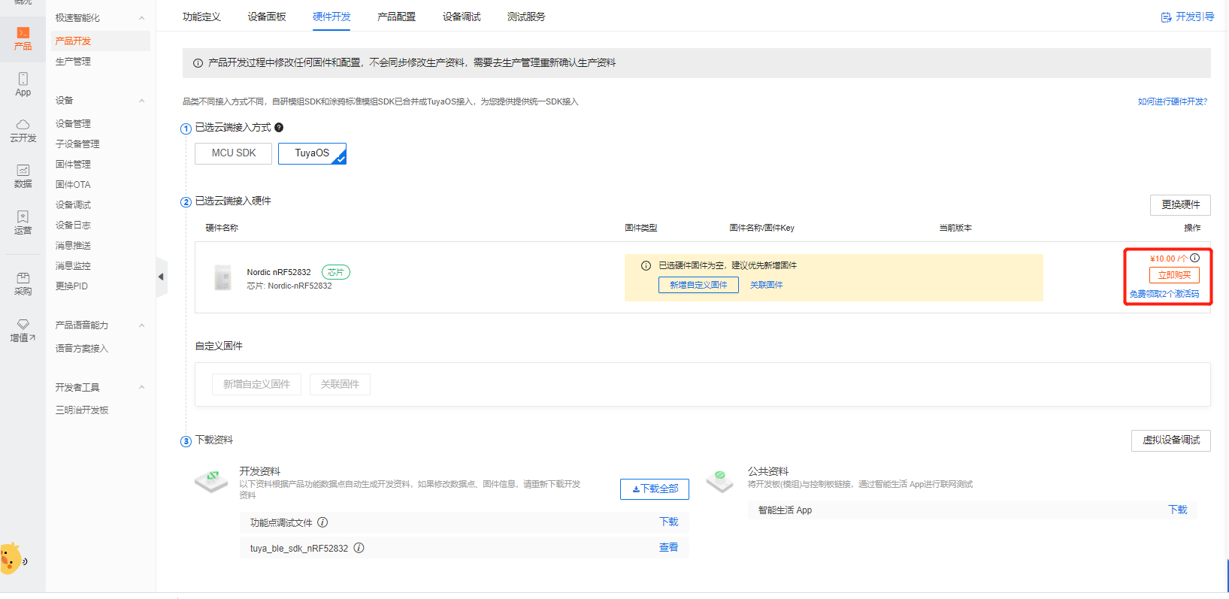Click the info icon next to ¥10.00/个
Viewport: 1229px width, 599px height.
[x=1194, y=258]
